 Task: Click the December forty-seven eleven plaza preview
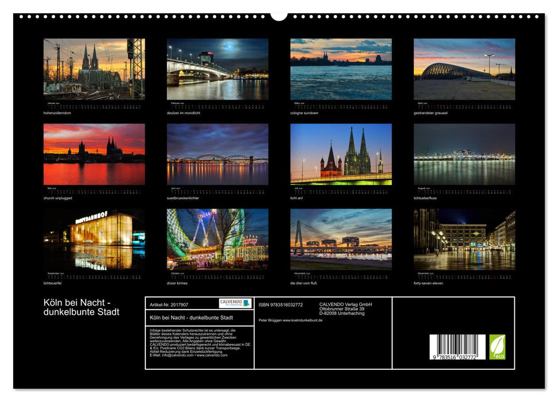coord(464,239)
